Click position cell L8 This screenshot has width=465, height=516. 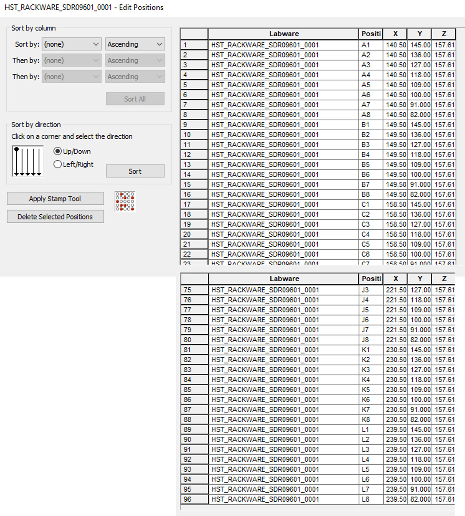click(x=371, y=499)
